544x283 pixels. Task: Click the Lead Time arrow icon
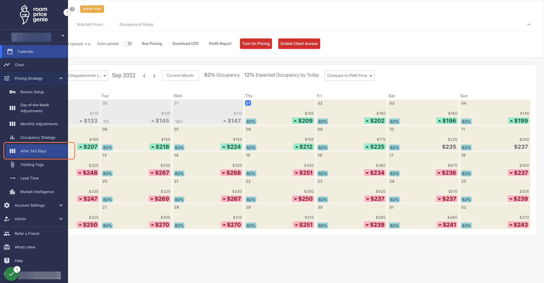(12, 178)
